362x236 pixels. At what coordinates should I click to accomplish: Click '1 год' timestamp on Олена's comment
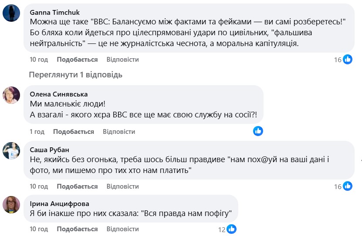37,131
